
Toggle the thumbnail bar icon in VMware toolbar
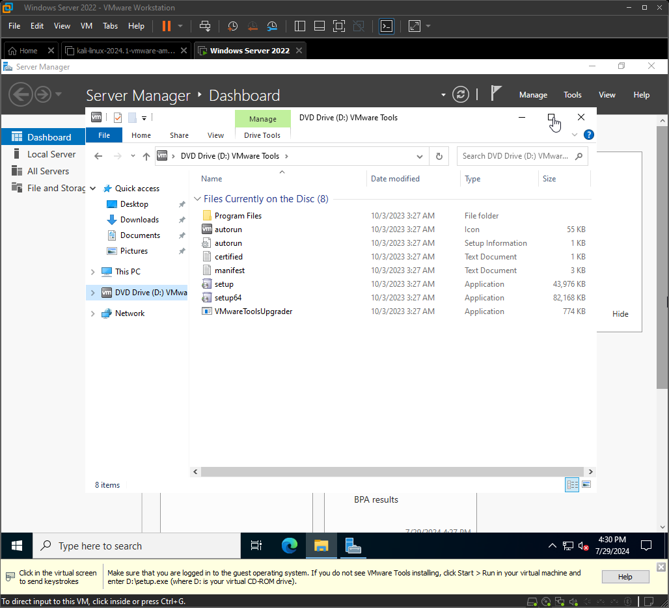pos(320,26)
